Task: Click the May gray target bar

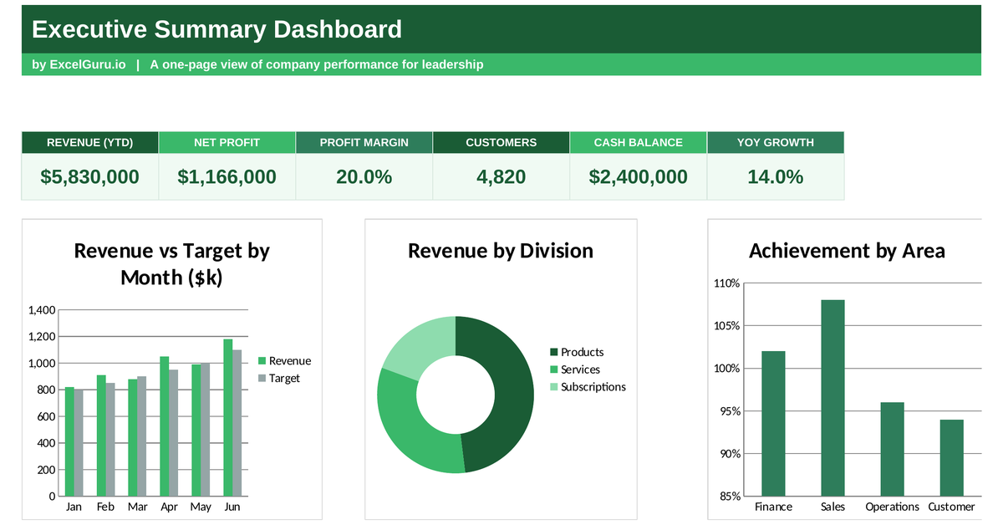Action: coord(205,430)
